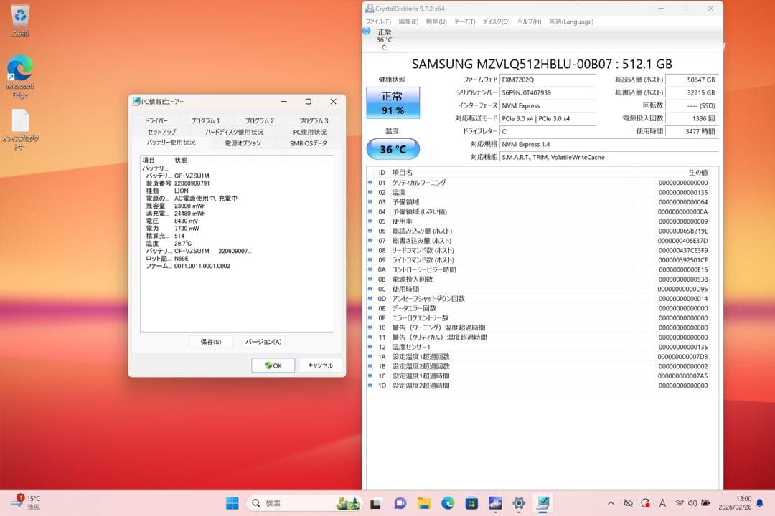Open Settings from the taskbar gear icon
The width and height of the screenshot is (775, 516).
[518, 502]
